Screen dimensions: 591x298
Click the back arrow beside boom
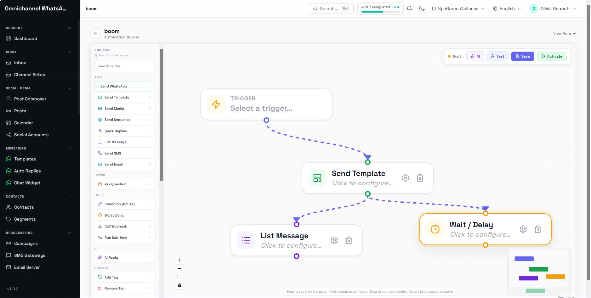click(95, 33)
